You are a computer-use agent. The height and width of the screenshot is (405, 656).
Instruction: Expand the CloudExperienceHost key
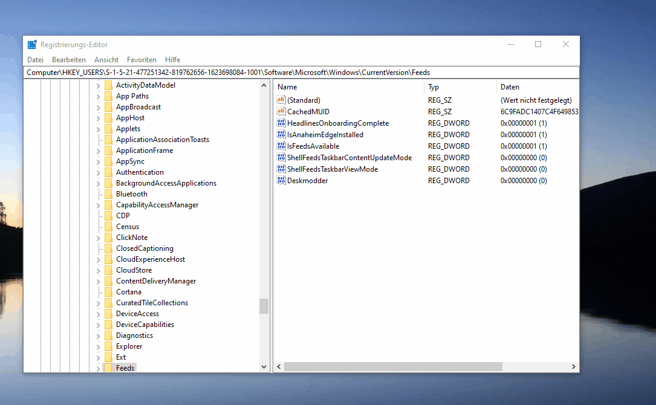point(99,260)
